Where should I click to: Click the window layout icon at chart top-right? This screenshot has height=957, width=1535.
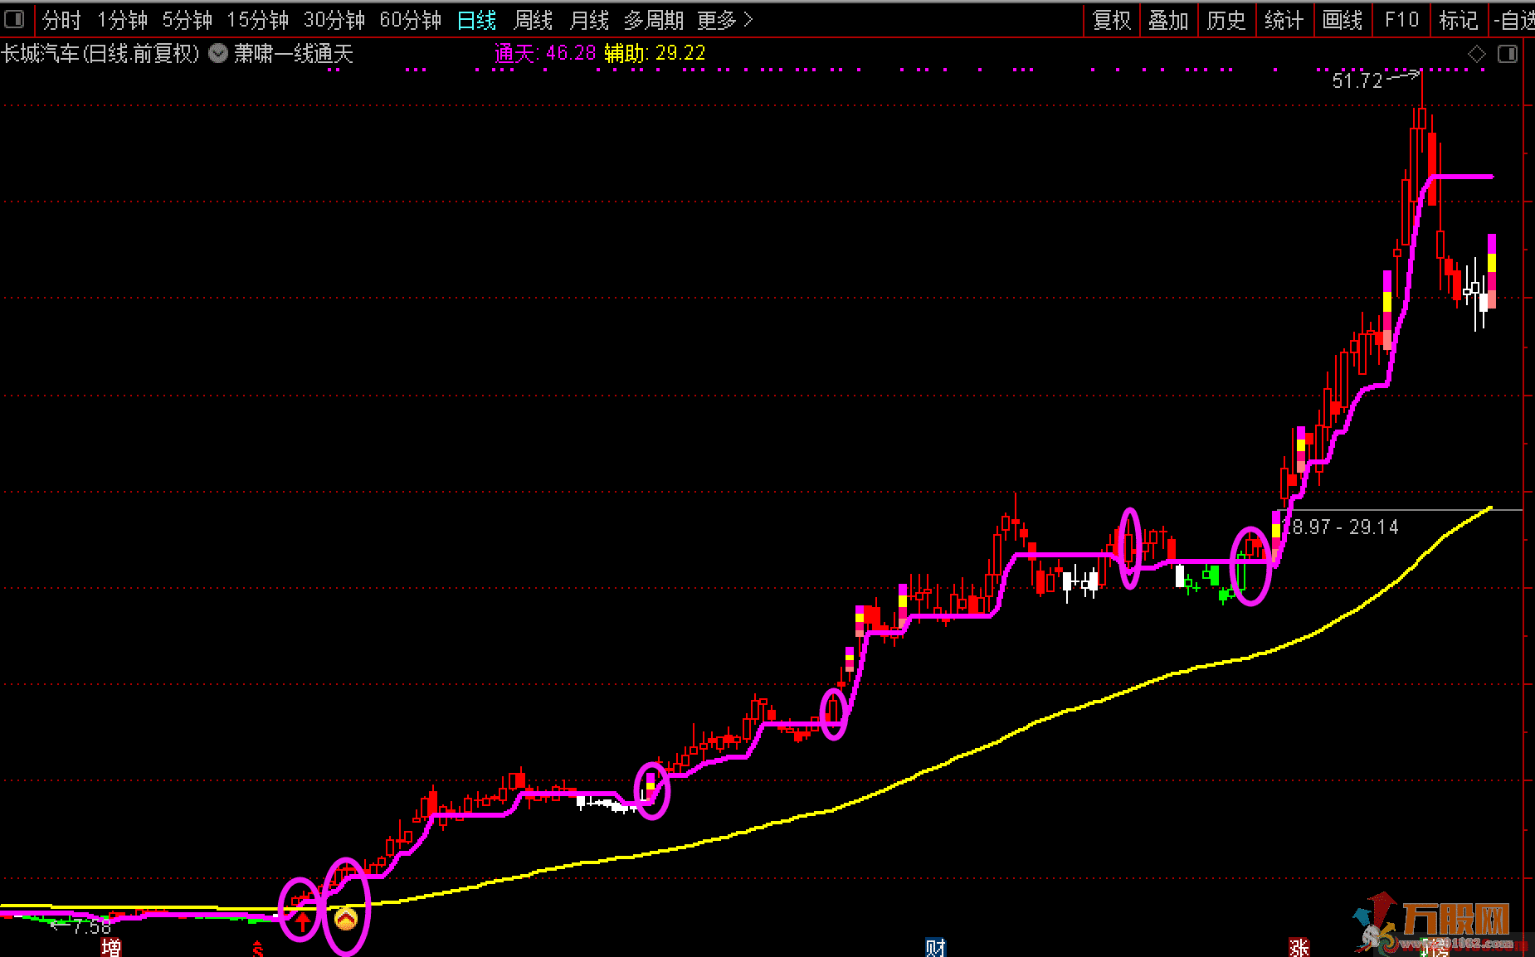tap(1508, 54)
